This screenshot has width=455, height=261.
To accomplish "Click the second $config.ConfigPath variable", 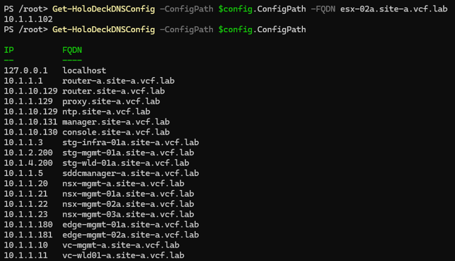I will click(262, 30).
